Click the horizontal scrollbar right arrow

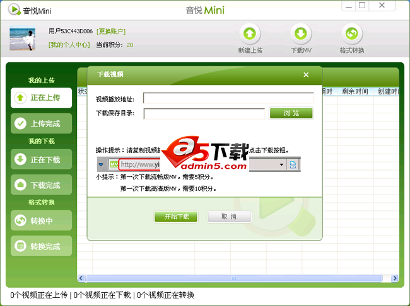395,278
